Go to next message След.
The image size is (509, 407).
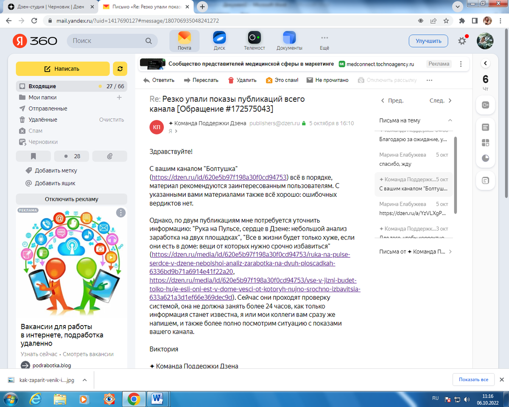441,101
